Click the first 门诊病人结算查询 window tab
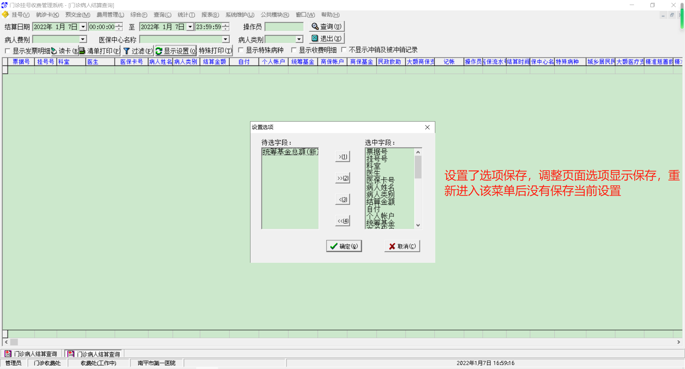The width and height of the screenshot is (685, 369). coord(31,354)
